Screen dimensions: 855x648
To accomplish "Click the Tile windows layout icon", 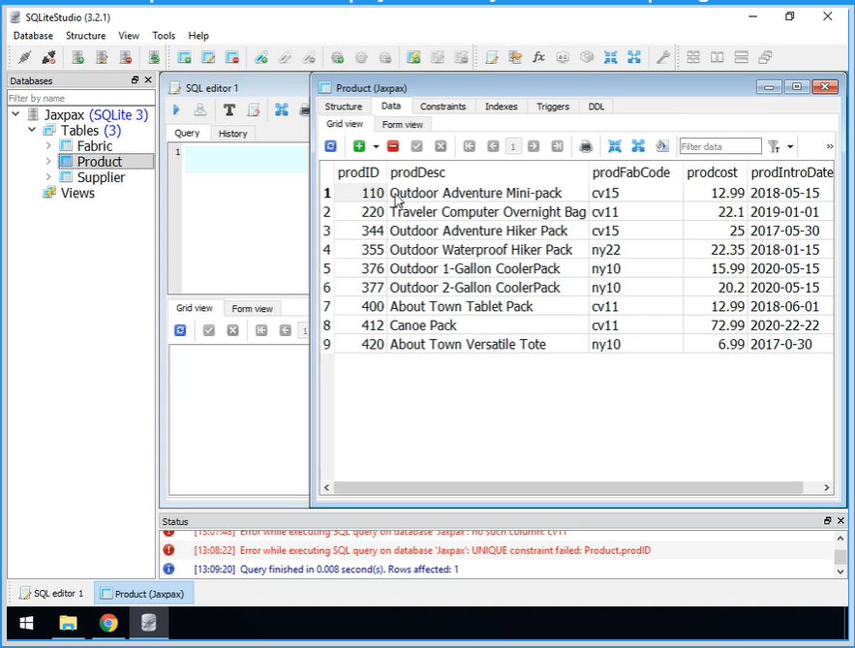I will (x=693, y=57).
